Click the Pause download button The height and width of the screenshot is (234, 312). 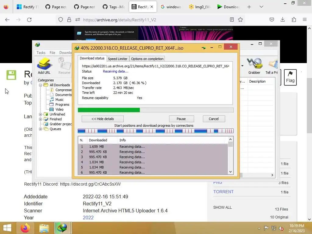tap(181, 119)
